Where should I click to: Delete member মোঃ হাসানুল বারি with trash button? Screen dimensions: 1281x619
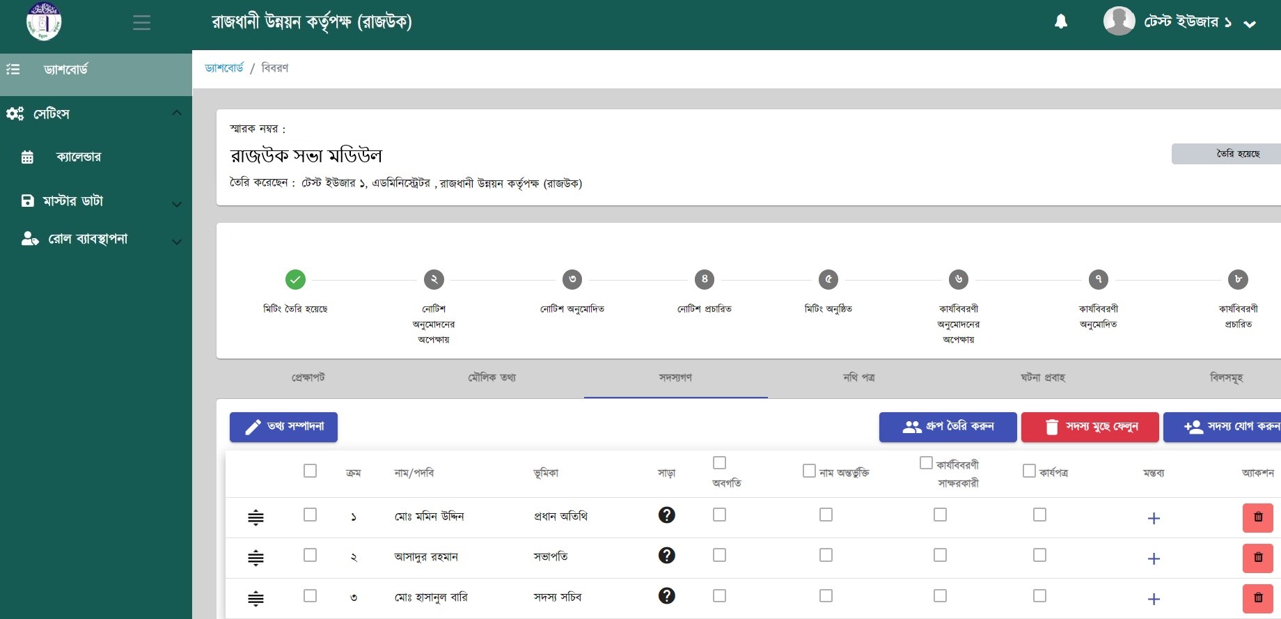pos(1258,598)
